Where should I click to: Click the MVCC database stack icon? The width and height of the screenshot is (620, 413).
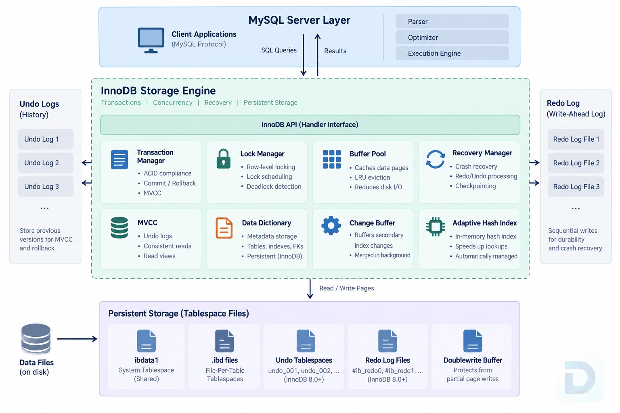(119, 228)
